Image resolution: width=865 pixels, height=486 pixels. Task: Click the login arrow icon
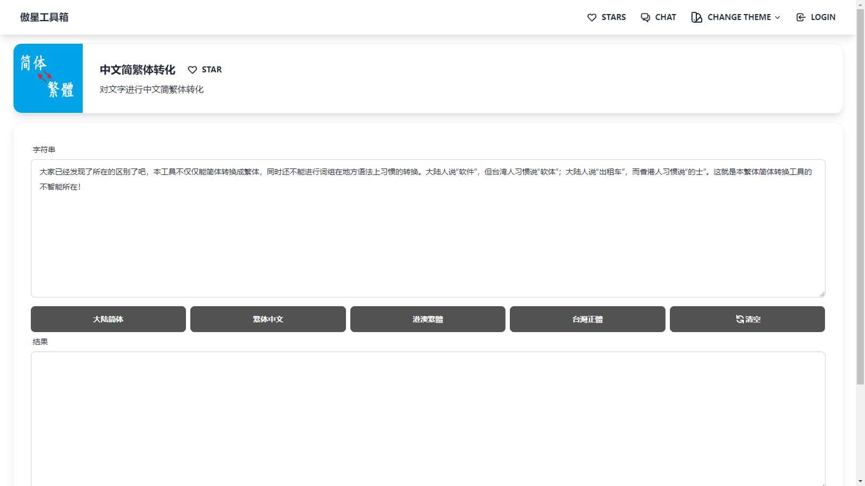click(801, 17)
